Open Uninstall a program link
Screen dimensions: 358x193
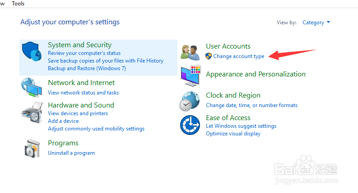(71, 153)
